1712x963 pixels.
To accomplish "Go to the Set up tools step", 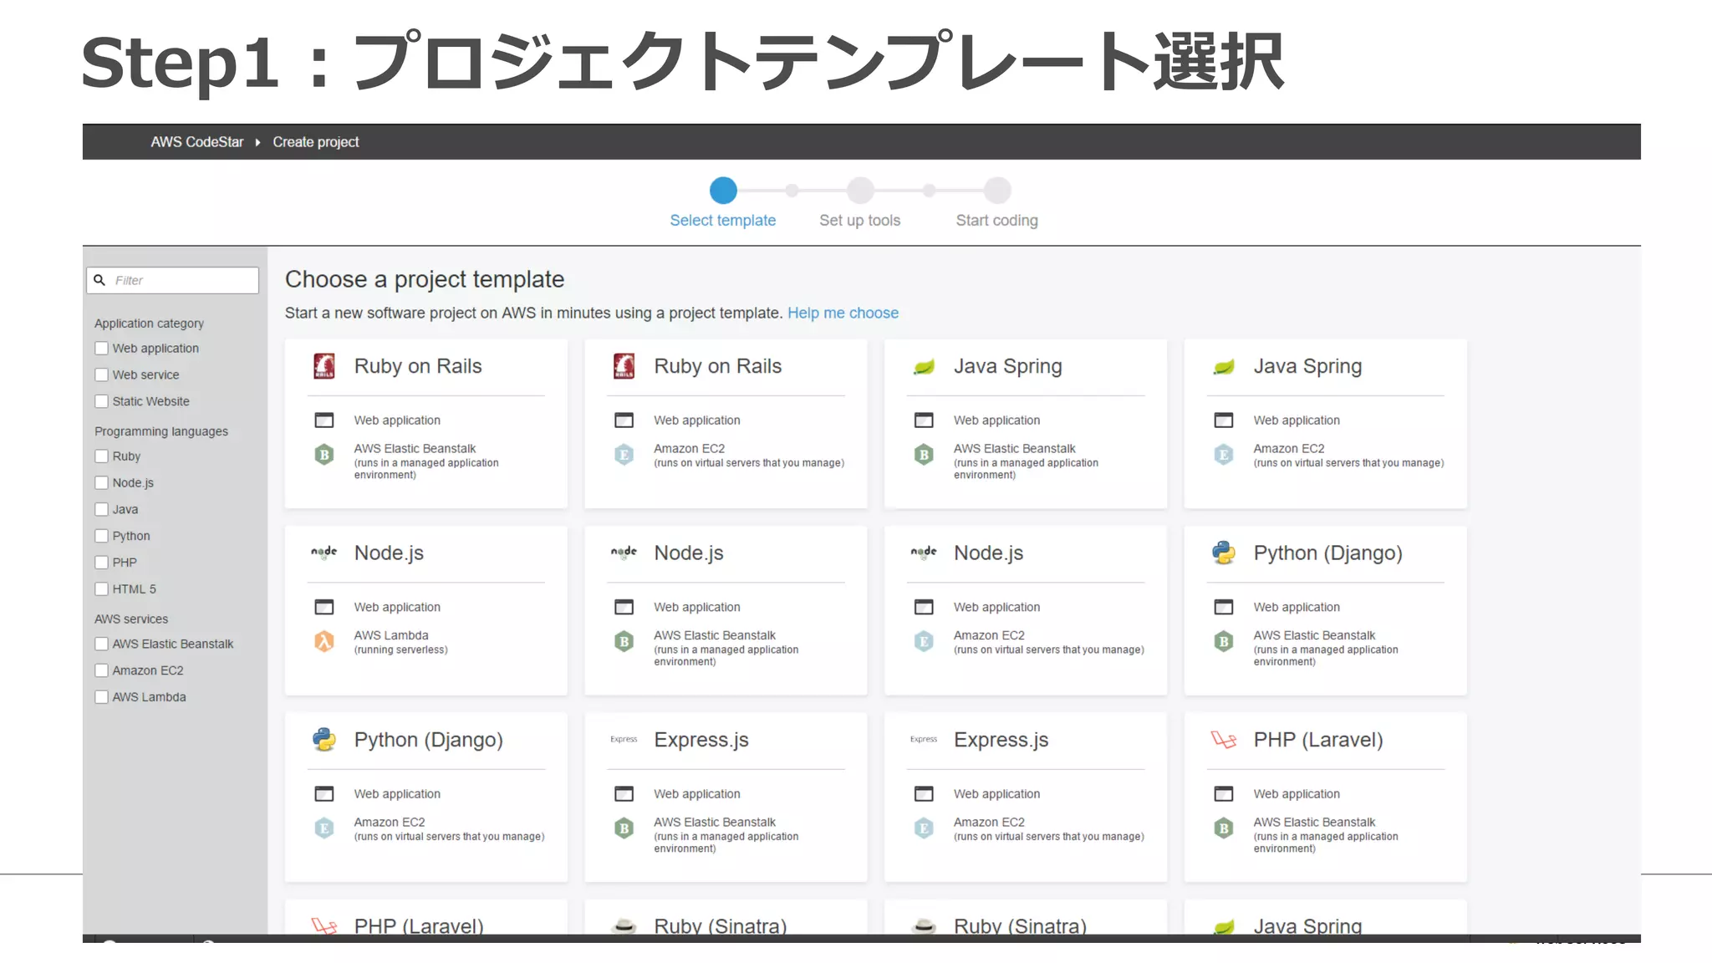I will (860, 191).
